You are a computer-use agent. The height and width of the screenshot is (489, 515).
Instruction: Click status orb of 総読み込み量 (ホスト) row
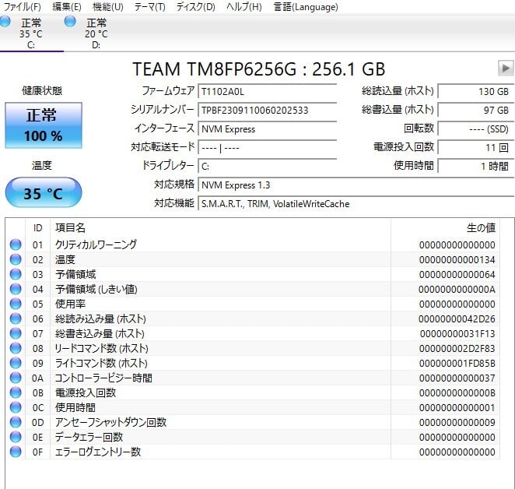16,318
